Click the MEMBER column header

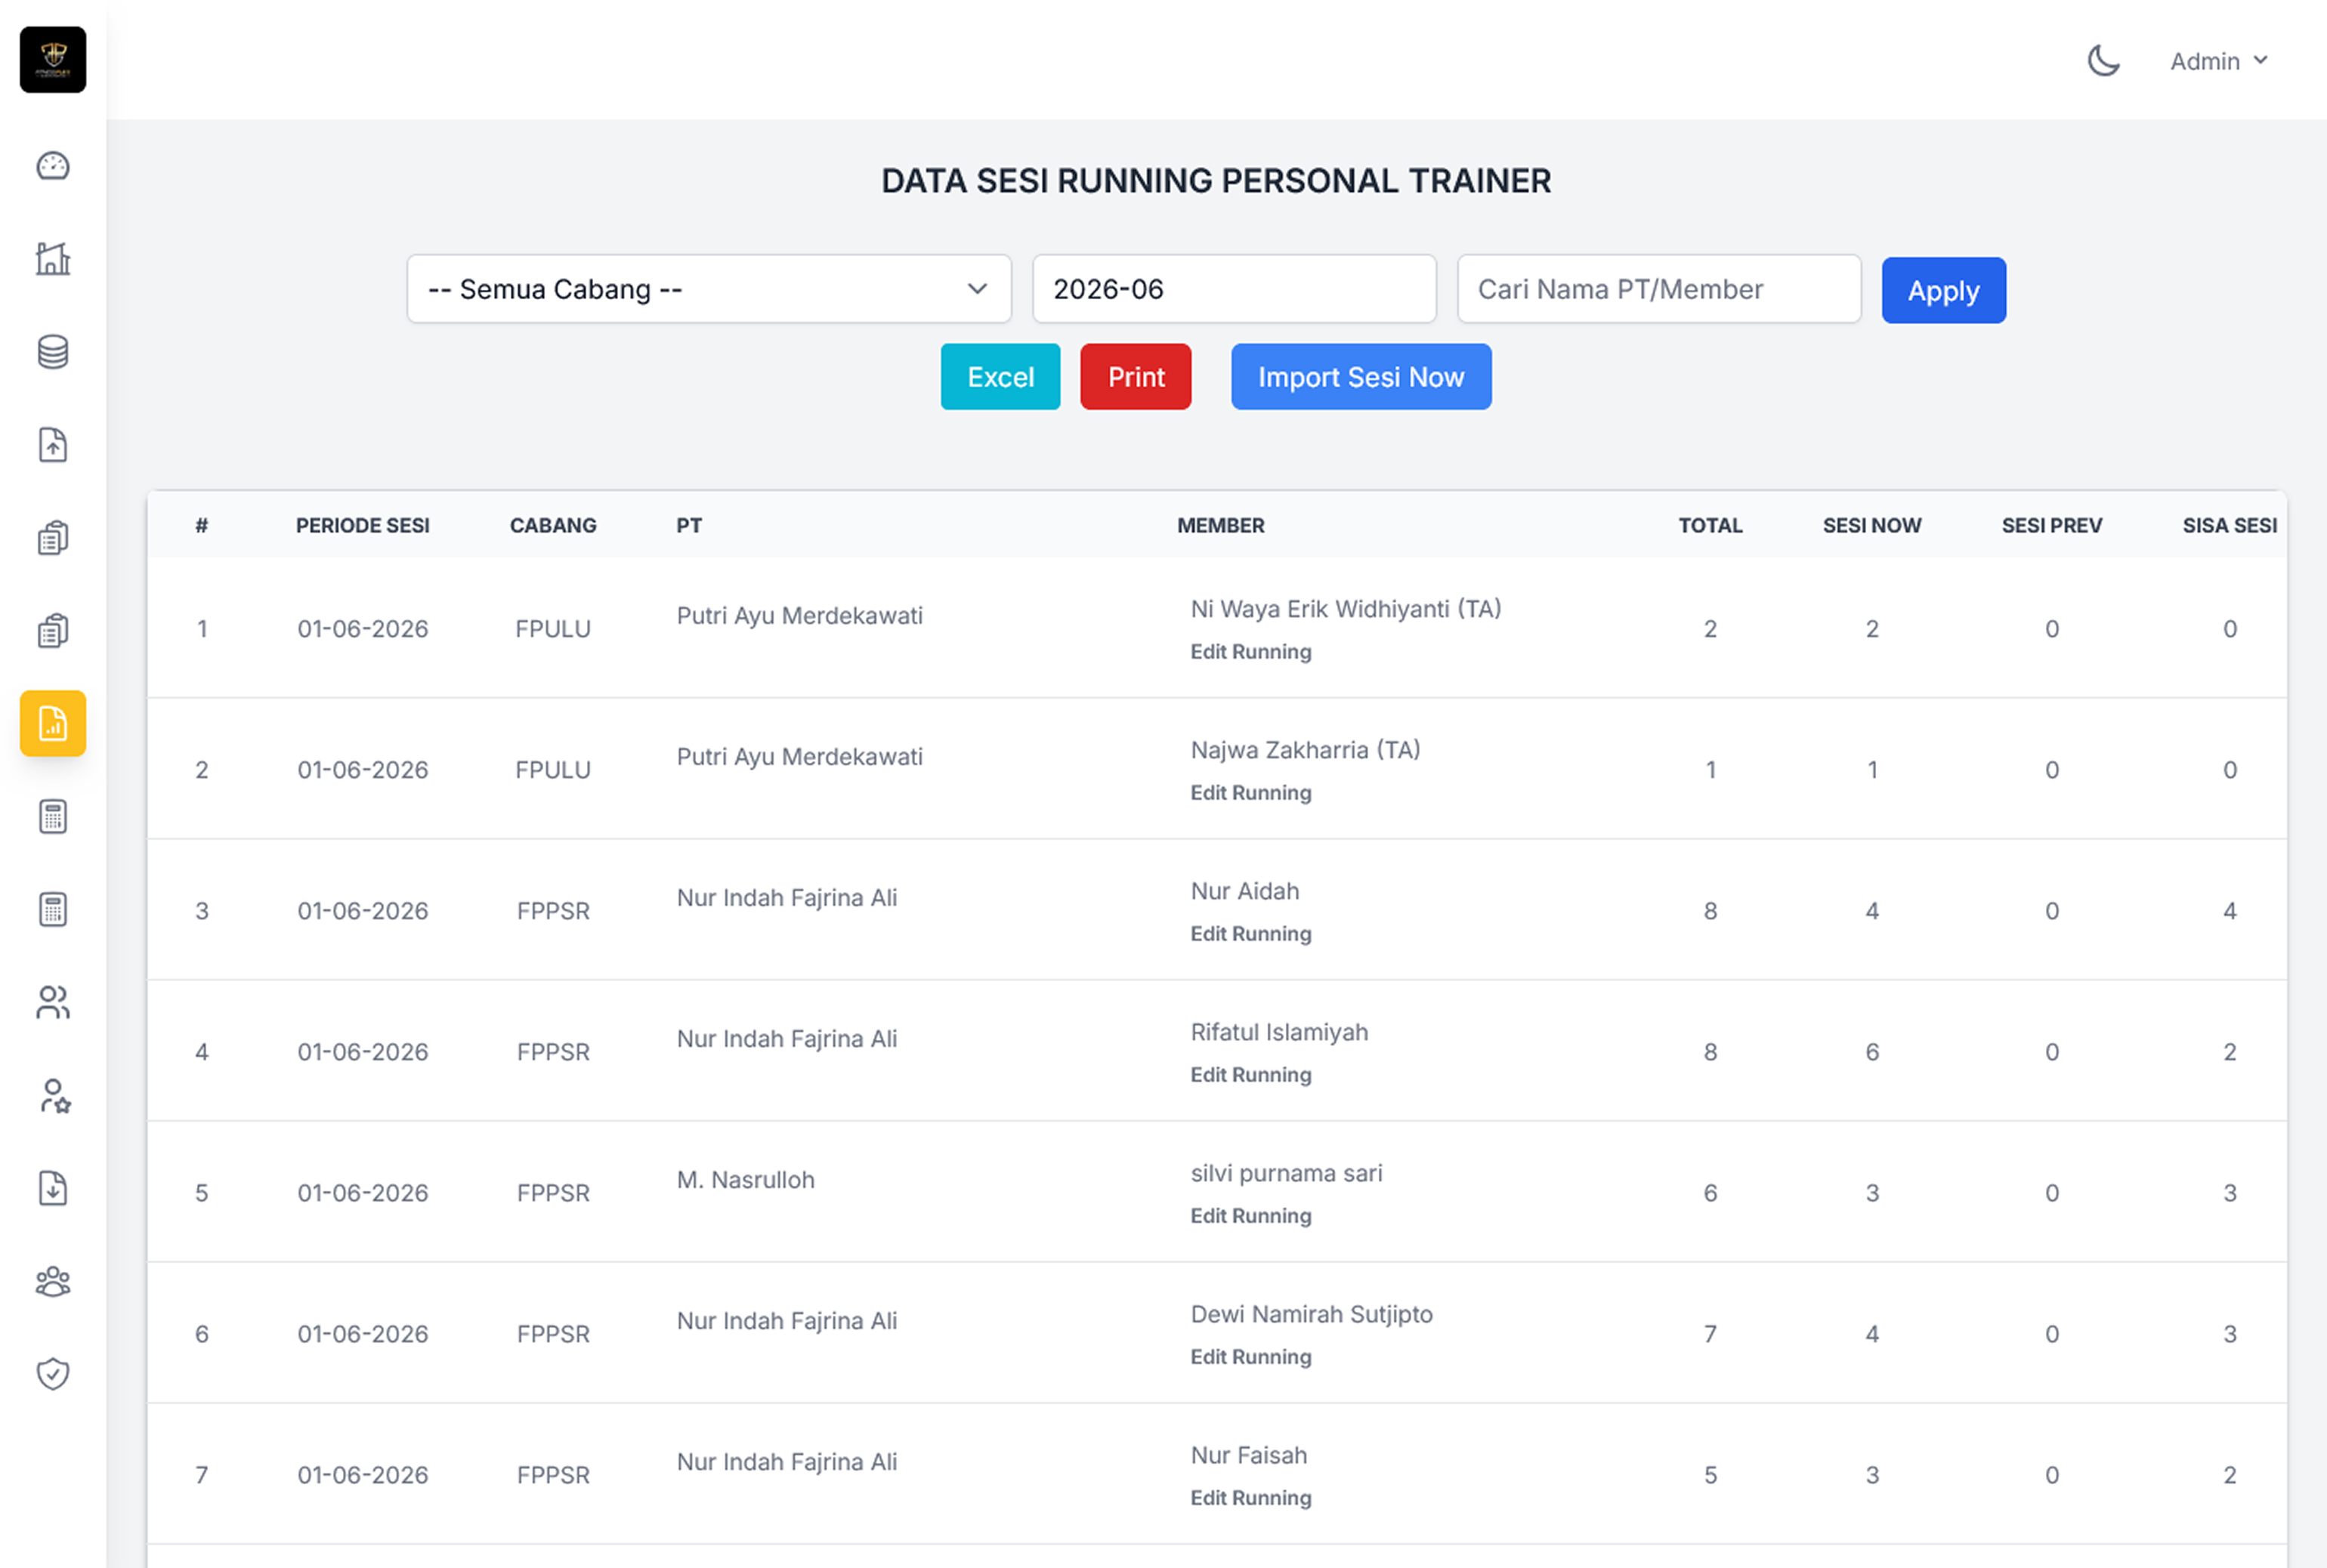(1221, 525)
